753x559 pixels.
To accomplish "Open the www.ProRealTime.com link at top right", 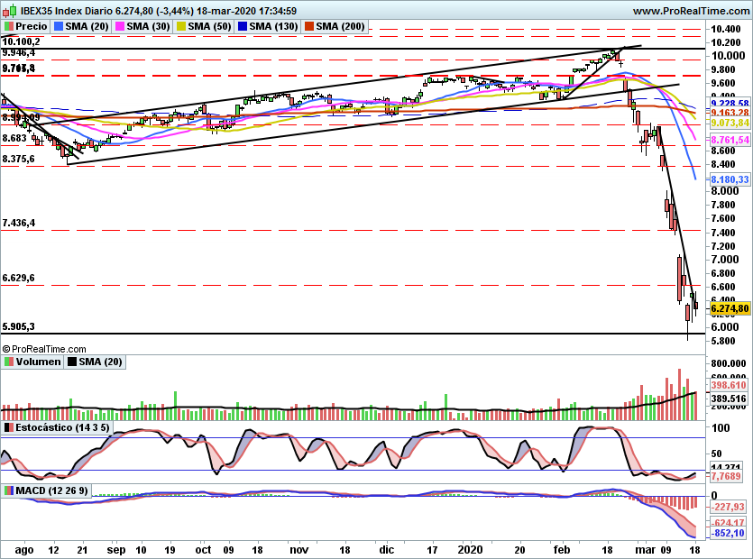I will [691, 9].
